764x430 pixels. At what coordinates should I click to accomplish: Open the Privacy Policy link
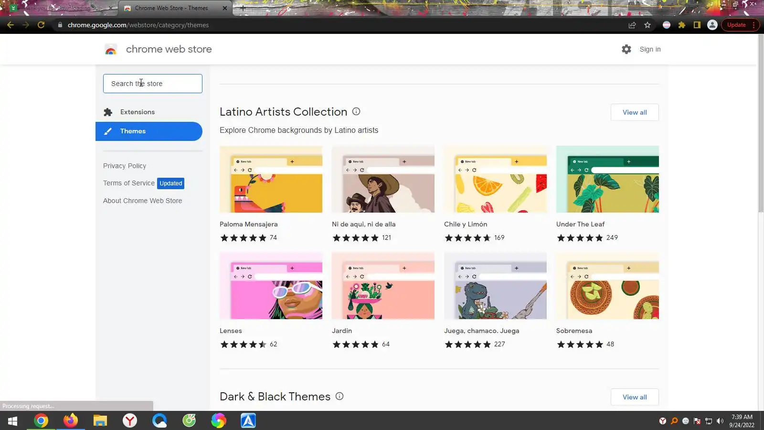click(x=125, y=166)
